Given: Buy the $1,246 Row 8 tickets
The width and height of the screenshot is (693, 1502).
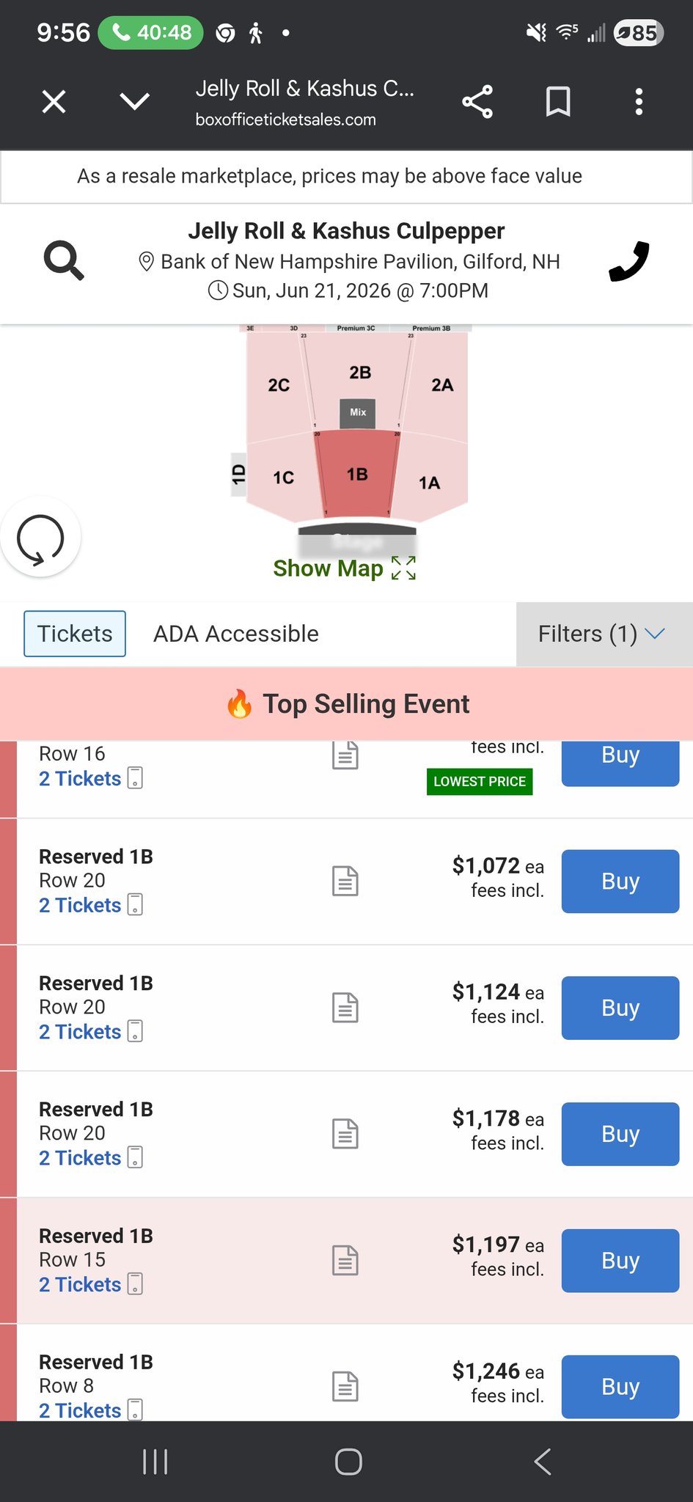Looking at the screenshot, I should [620, 1386].
